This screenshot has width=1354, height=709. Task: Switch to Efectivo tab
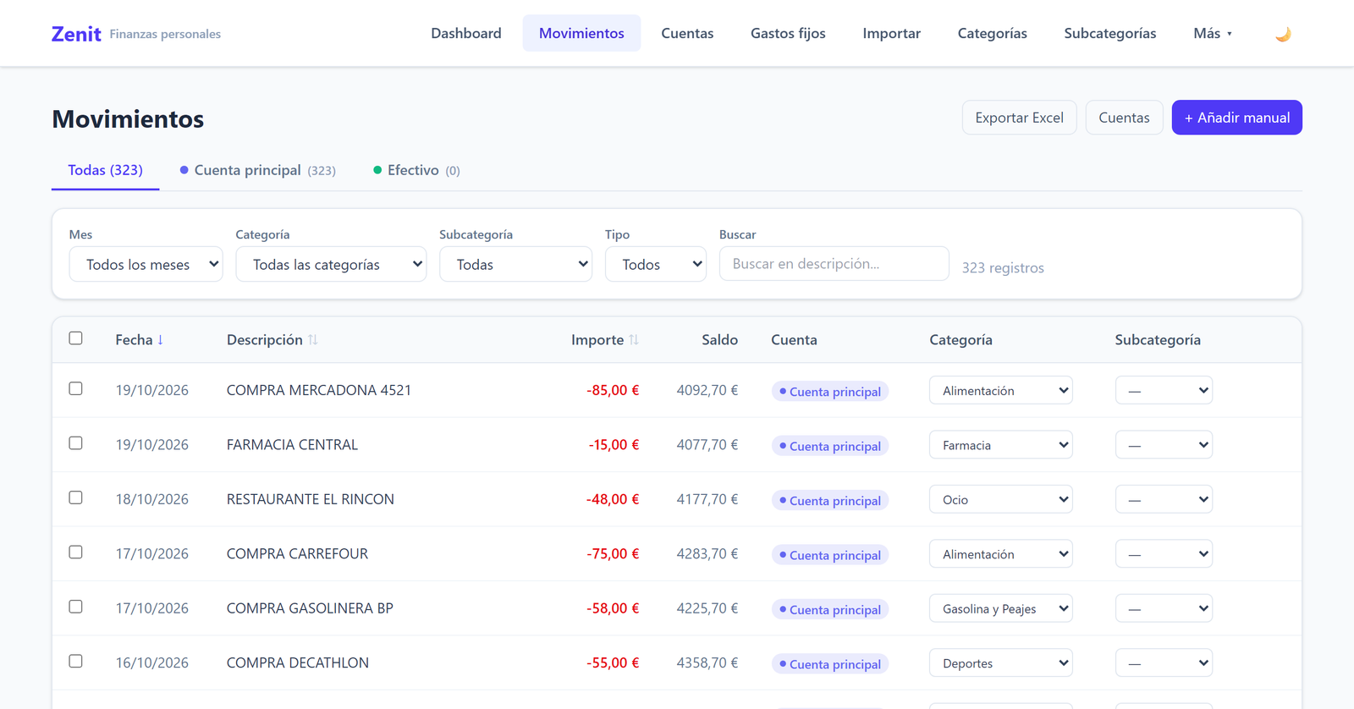416,170
